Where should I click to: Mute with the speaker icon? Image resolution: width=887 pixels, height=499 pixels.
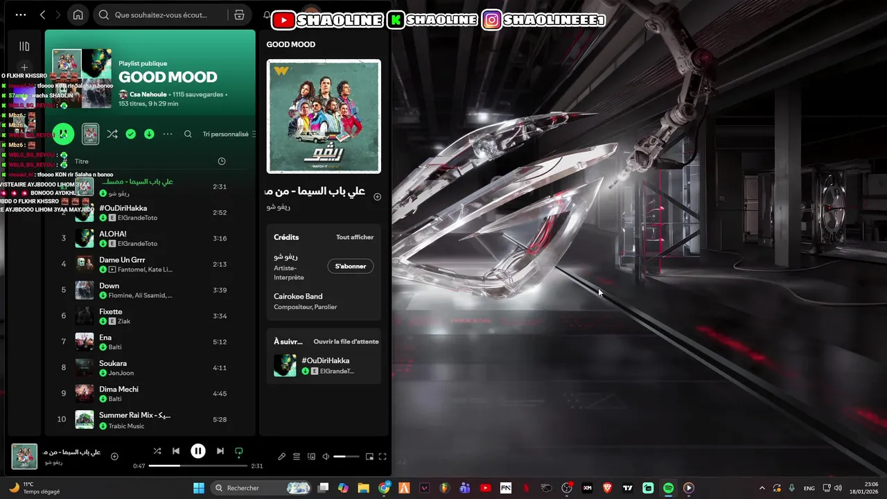coord(326,457)
